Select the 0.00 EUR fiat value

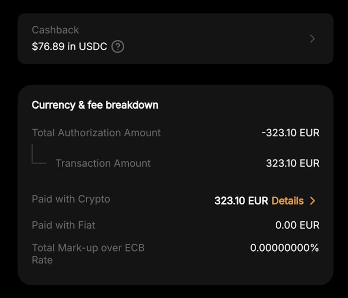pos(297,225)
